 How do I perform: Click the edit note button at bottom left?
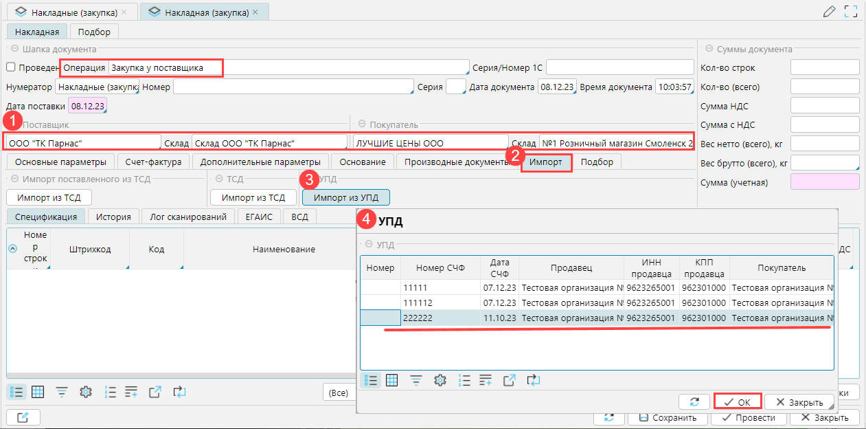23,417
